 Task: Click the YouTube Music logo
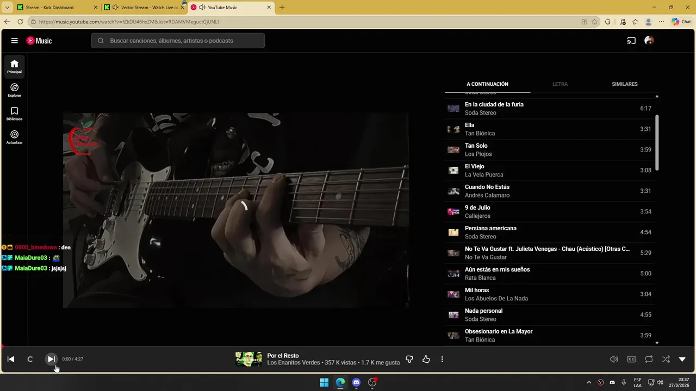(39, 41)
